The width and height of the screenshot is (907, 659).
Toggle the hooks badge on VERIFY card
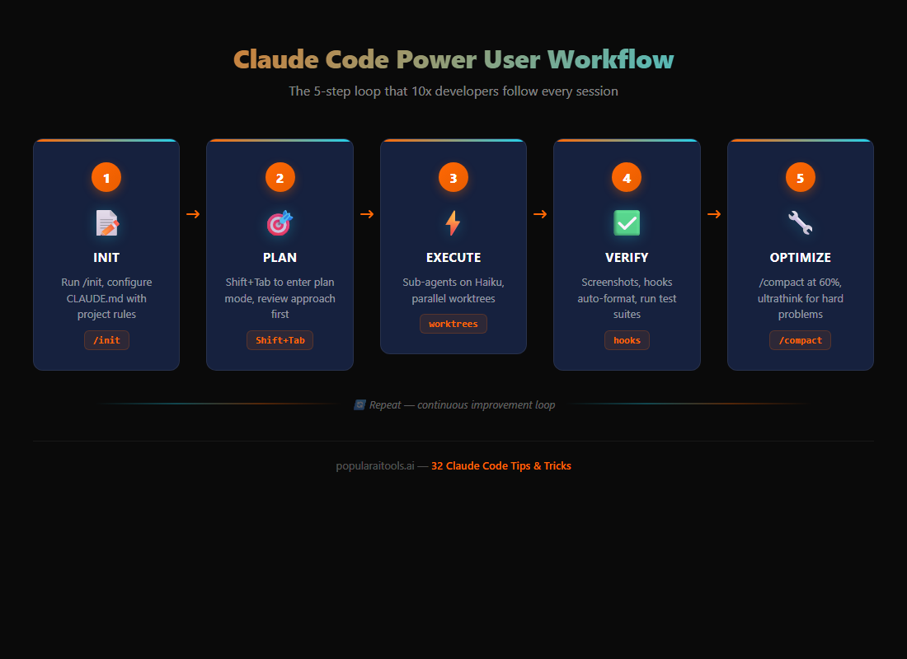click(x=627, y=339)
